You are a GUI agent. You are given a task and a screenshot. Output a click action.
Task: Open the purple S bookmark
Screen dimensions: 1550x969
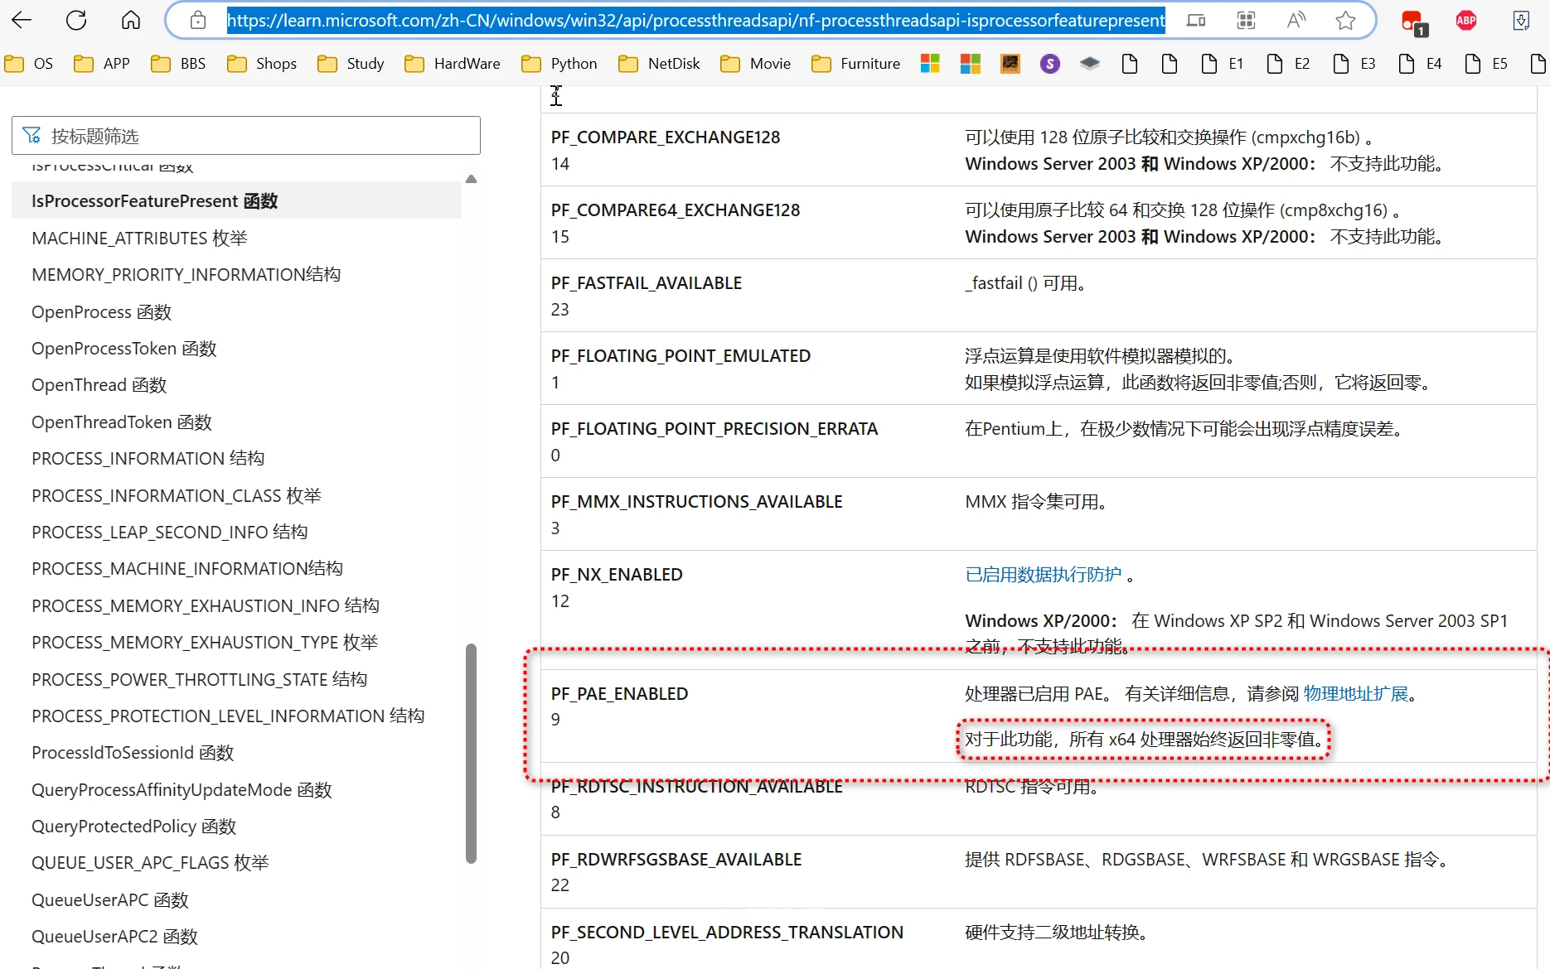pyautogui.click(x=1050, y=64)
